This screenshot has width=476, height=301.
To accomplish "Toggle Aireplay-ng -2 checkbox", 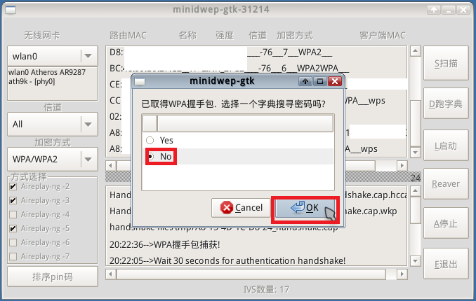I will pyautogui.click(x=13, y=186).
